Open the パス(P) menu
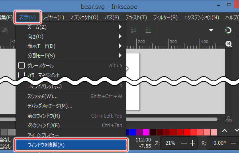 pyautogui.click(x=112, y=18)
